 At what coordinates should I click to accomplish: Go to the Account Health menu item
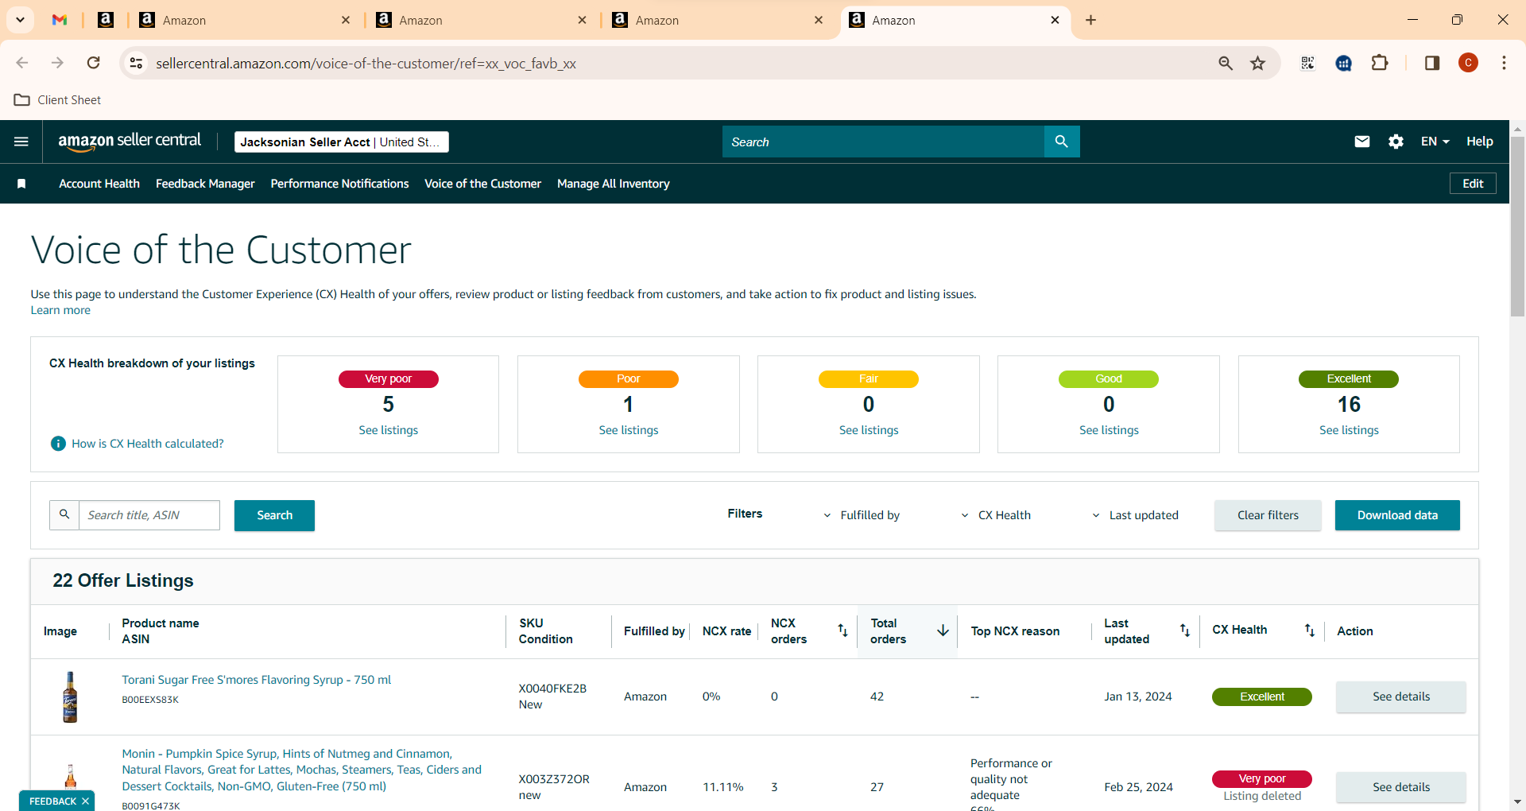coord(99,184)
